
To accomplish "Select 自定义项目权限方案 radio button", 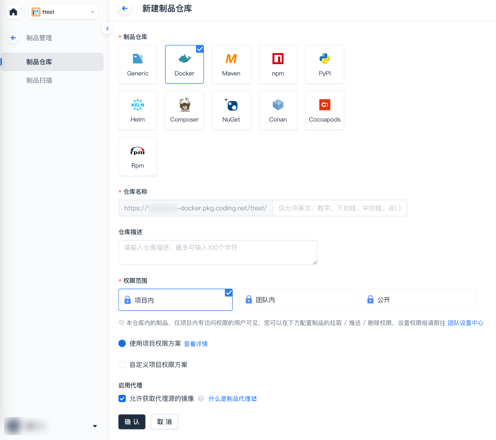I will click(x=122, y=364).
